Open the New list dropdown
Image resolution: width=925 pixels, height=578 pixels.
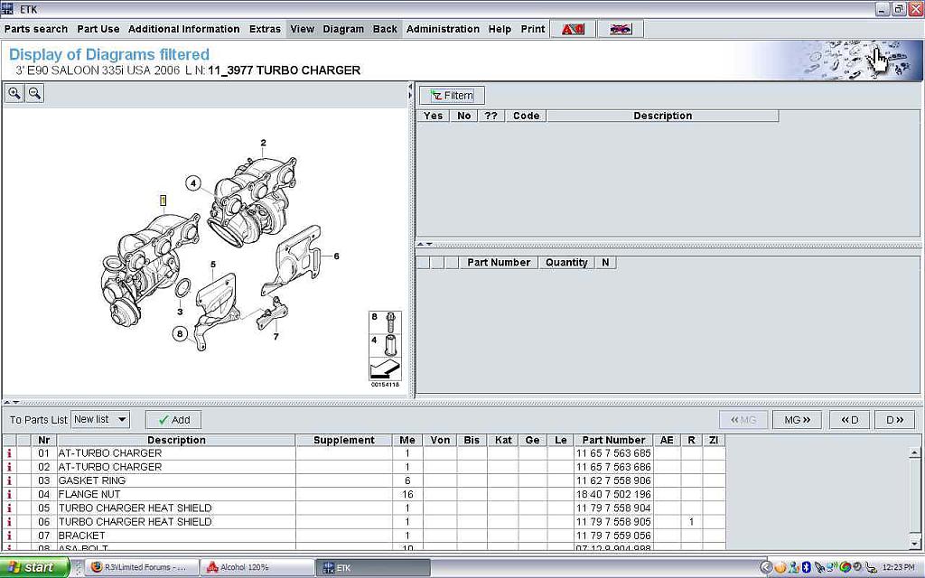click(x=100, y=419)
